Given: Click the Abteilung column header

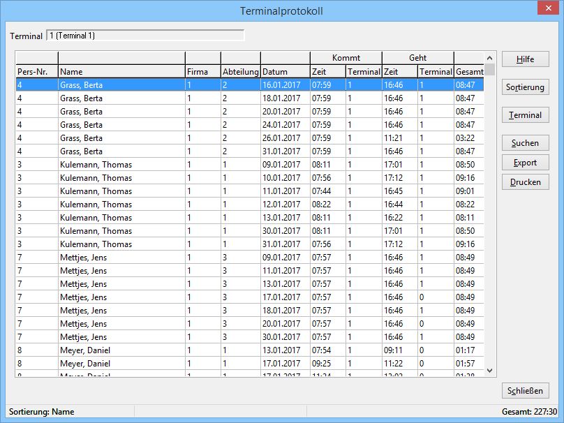Looking at the screenshot, I should pos(241,72).
